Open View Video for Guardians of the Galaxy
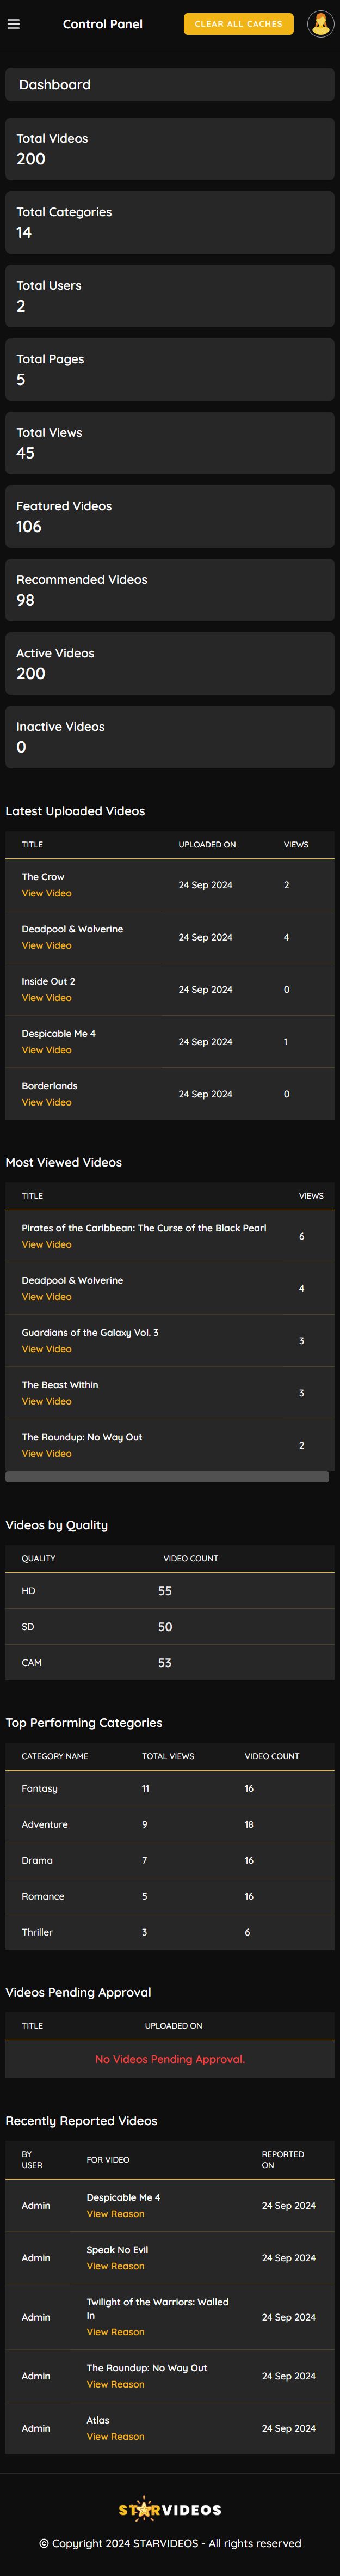This screenshot has width=340, height=2576. click(x=47, y=1349)
